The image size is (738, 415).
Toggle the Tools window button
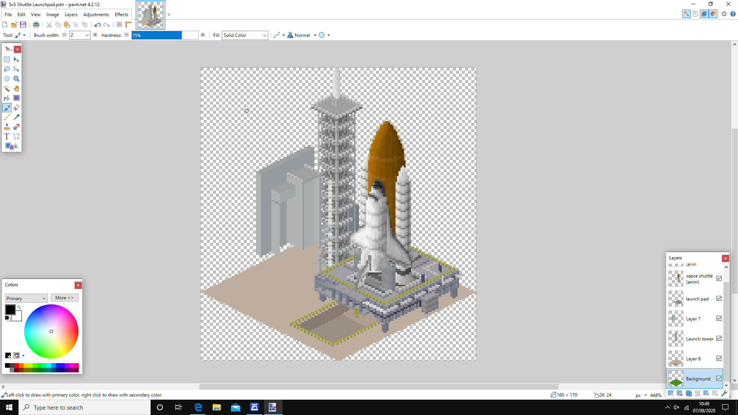click(686, 14)
